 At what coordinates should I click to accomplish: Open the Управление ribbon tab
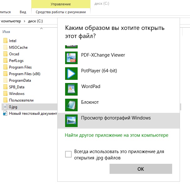(x=61, y=4)
